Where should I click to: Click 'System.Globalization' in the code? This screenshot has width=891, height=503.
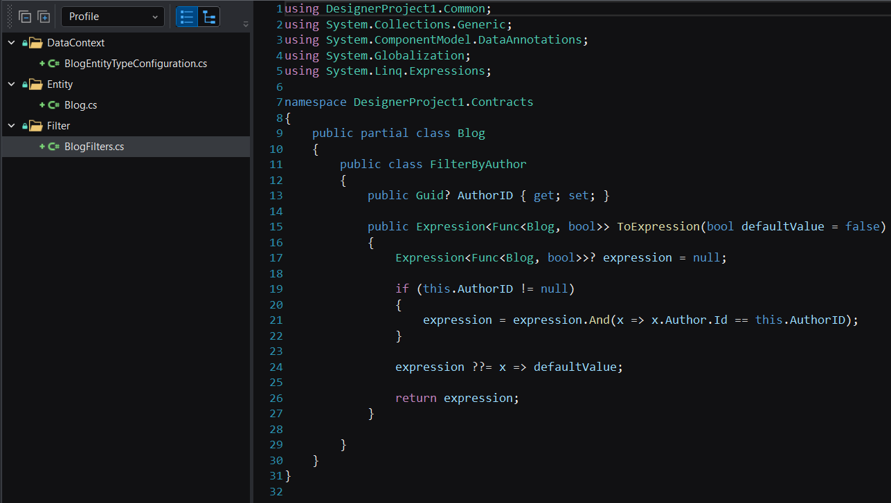pyautogui.click(x=395, y=55)
